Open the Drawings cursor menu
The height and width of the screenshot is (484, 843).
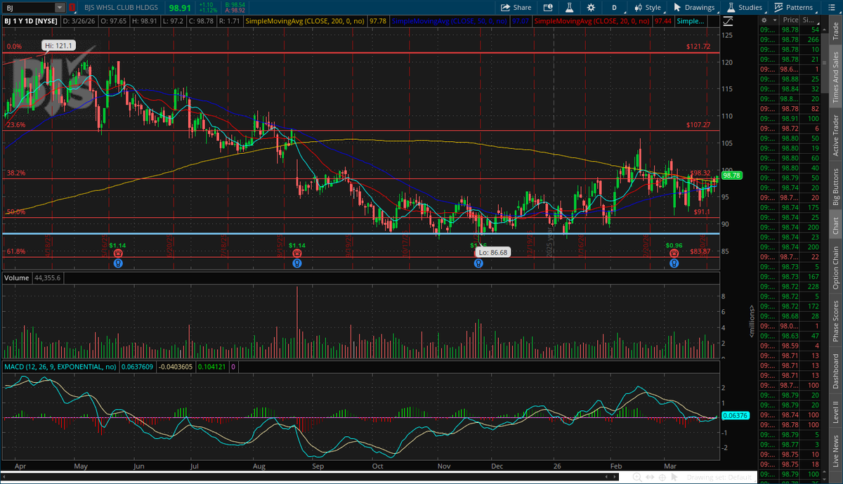pos(693,7)
